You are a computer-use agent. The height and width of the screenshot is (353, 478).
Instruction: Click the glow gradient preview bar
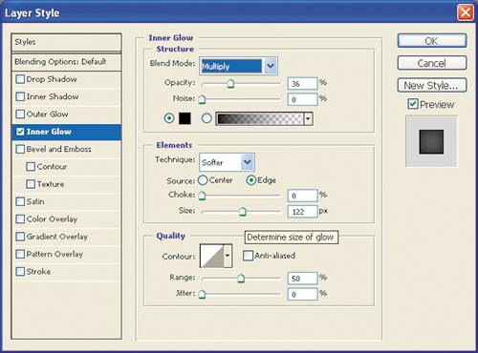point(260,118)
